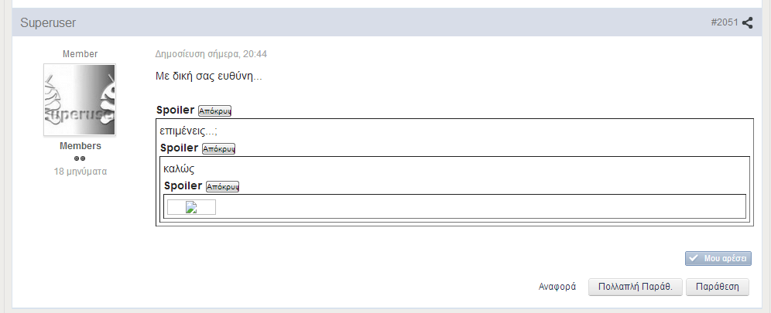The width and height of the screenshot is (771, 313).
Task: Click the 'Members' group label under the avatar
Action: tap(81, 146)
